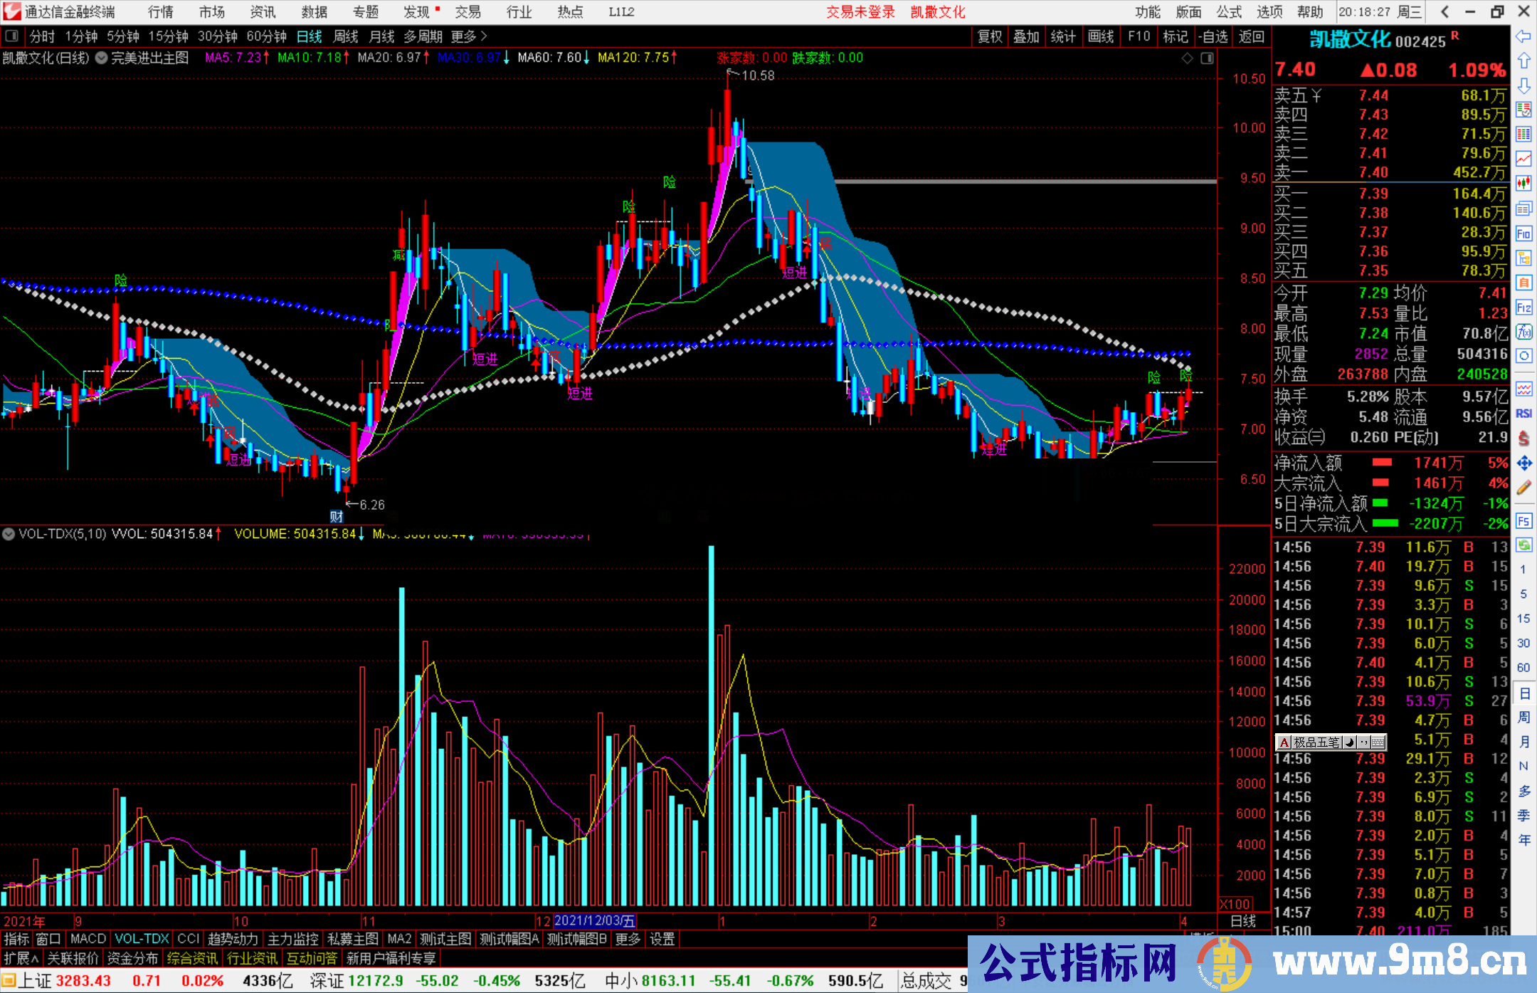Click the back arrow icon in right sidebar

[1523, 36]
